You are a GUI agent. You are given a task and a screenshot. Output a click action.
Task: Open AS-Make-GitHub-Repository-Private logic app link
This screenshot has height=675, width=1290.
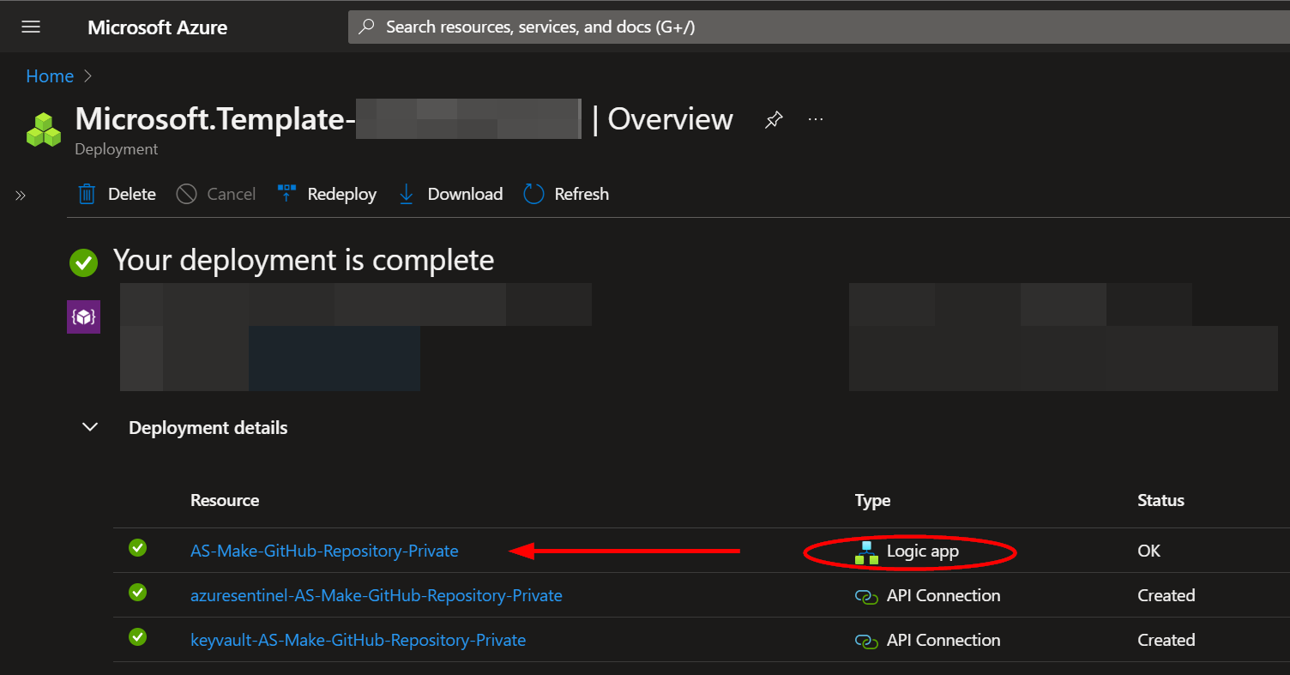[x=324, y=551]
